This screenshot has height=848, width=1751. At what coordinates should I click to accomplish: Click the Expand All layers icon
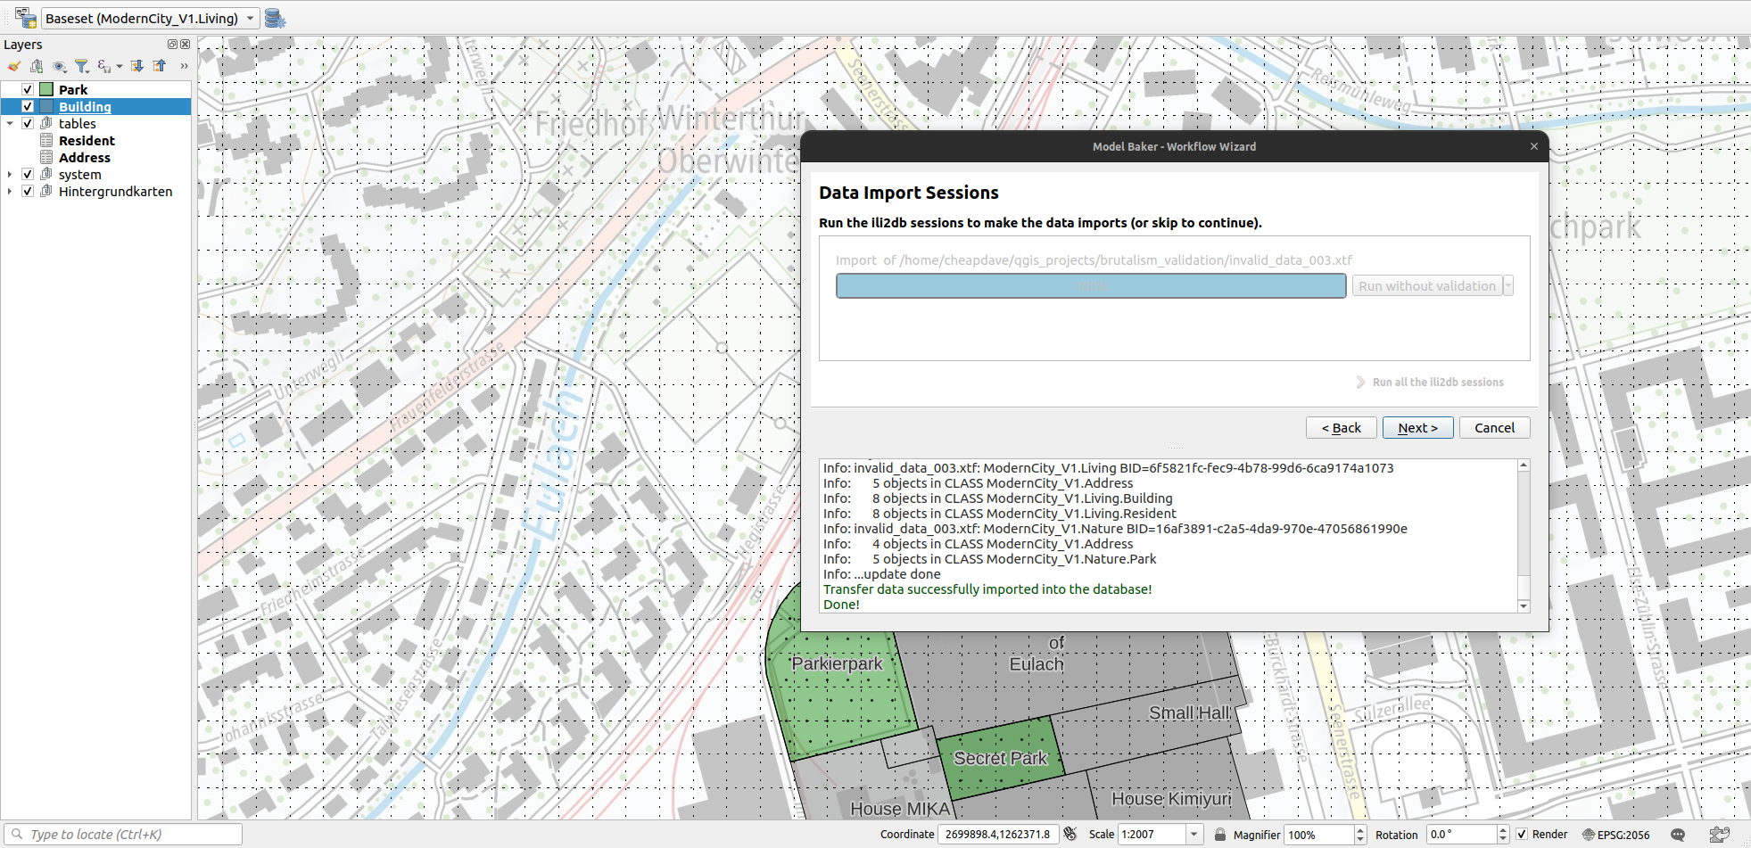tap(136, 66)
